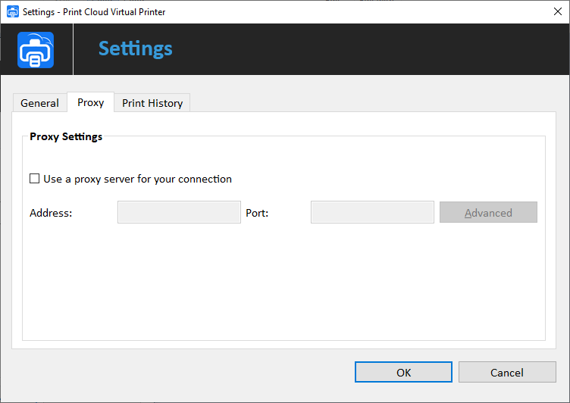This screenshot has height=403, width=570.
Task: Click the Address input field
Action: 179,213
